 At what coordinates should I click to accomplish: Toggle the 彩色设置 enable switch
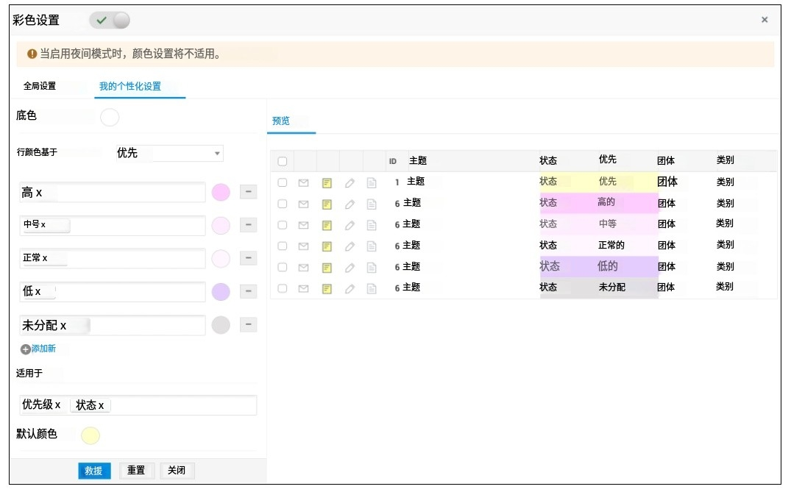[110, 21]
